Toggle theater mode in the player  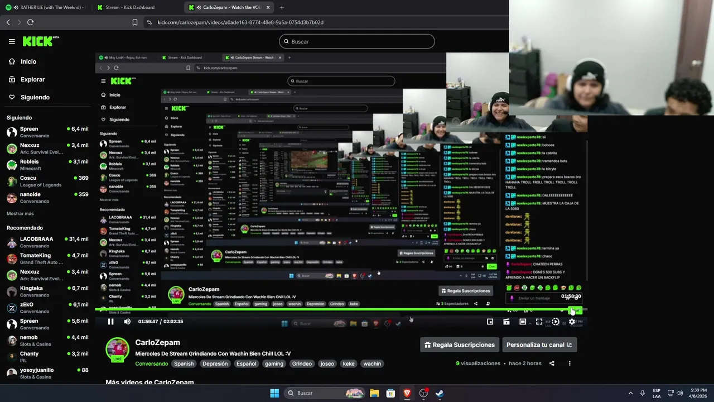click(x=523, y=322)
